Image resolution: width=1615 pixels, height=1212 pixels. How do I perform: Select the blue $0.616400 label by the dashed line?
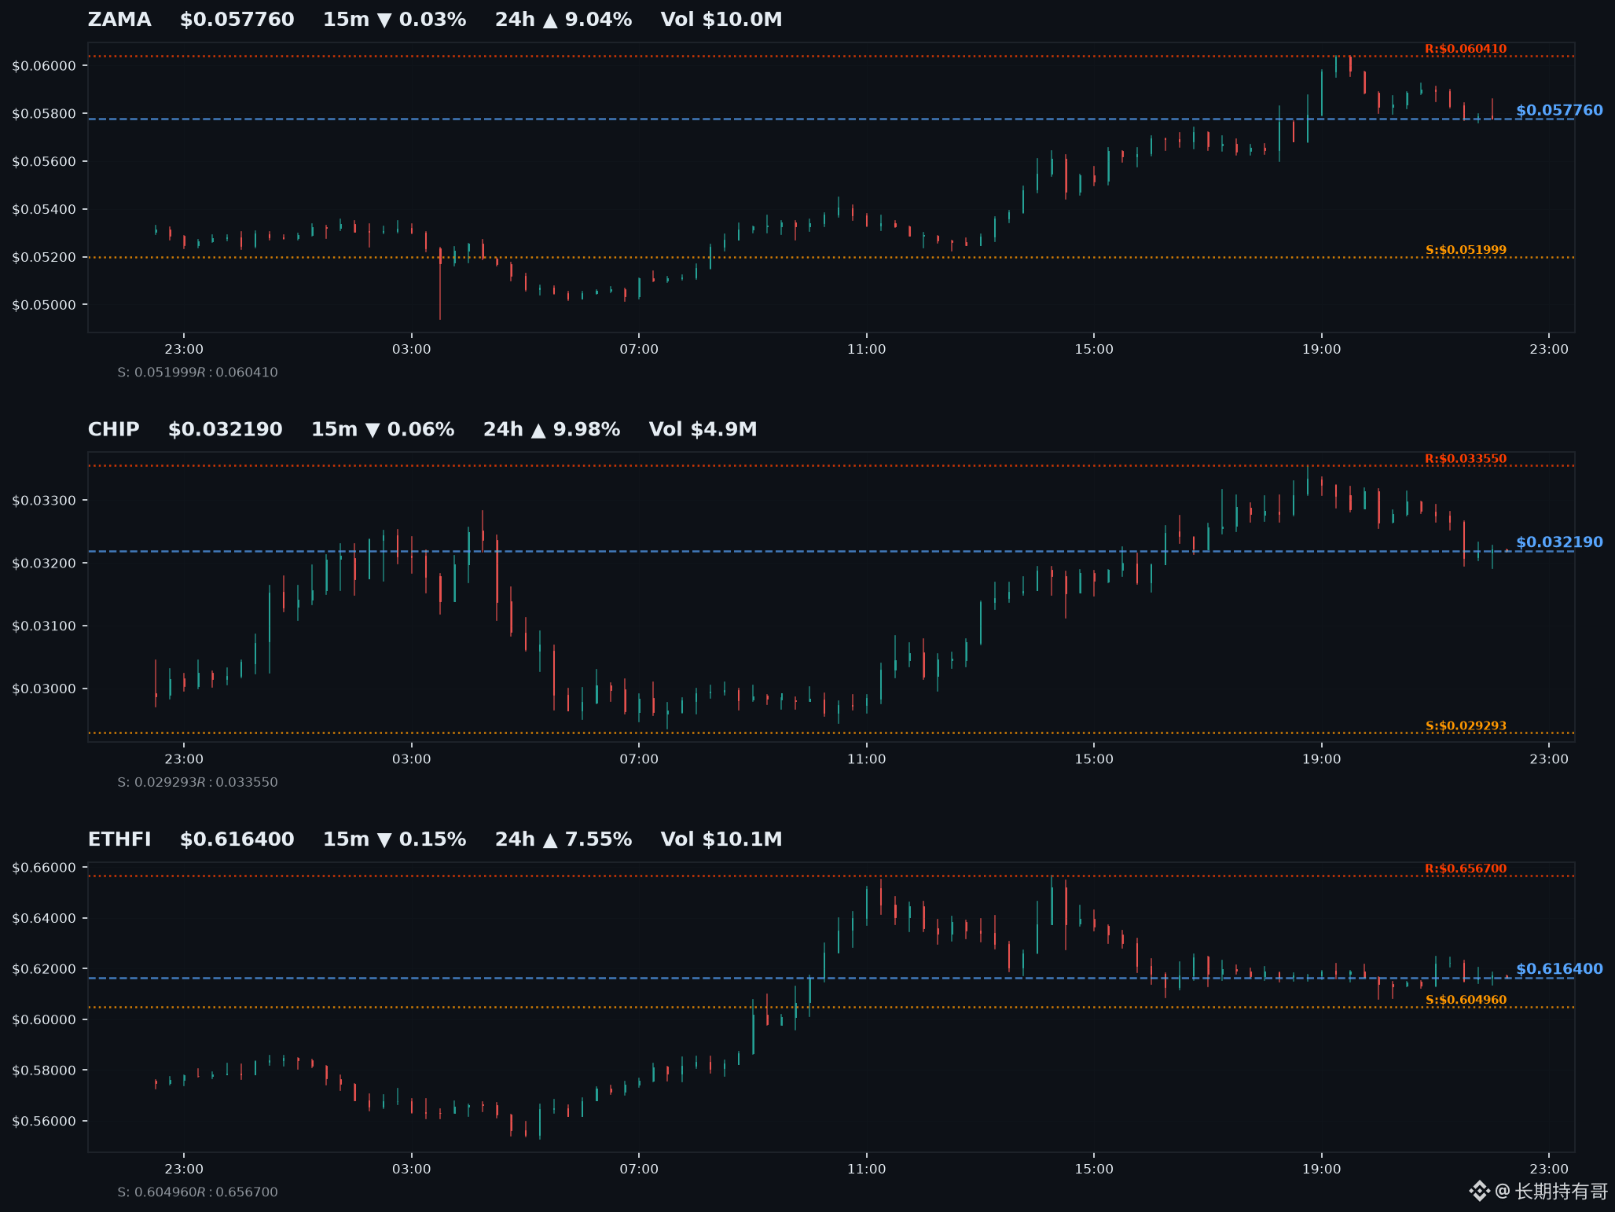tap(1559, 969)
